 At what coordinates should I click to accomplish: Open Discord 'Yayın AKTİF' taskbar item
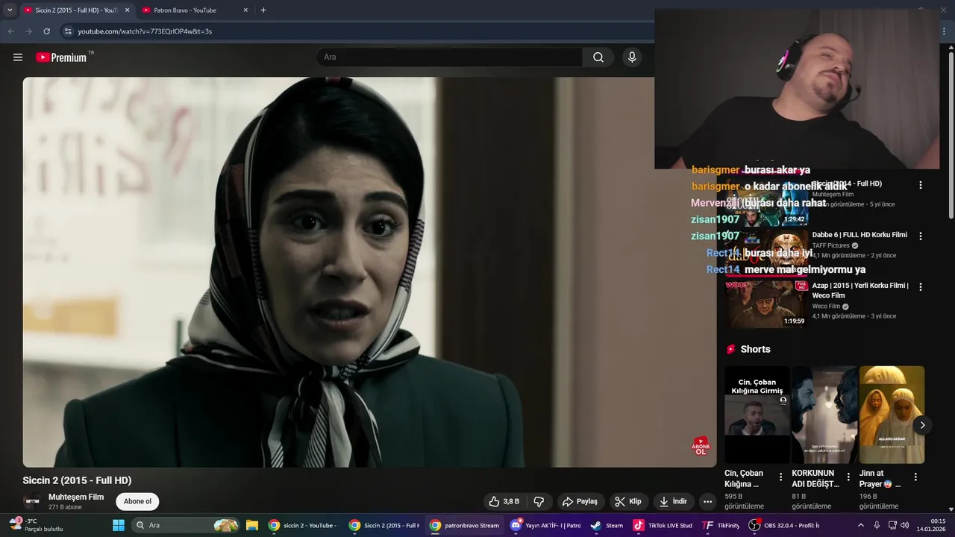(x=545, y=525)
